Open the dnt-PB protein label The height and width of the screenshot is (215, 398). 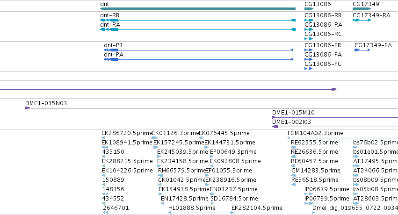click(113, 45)
